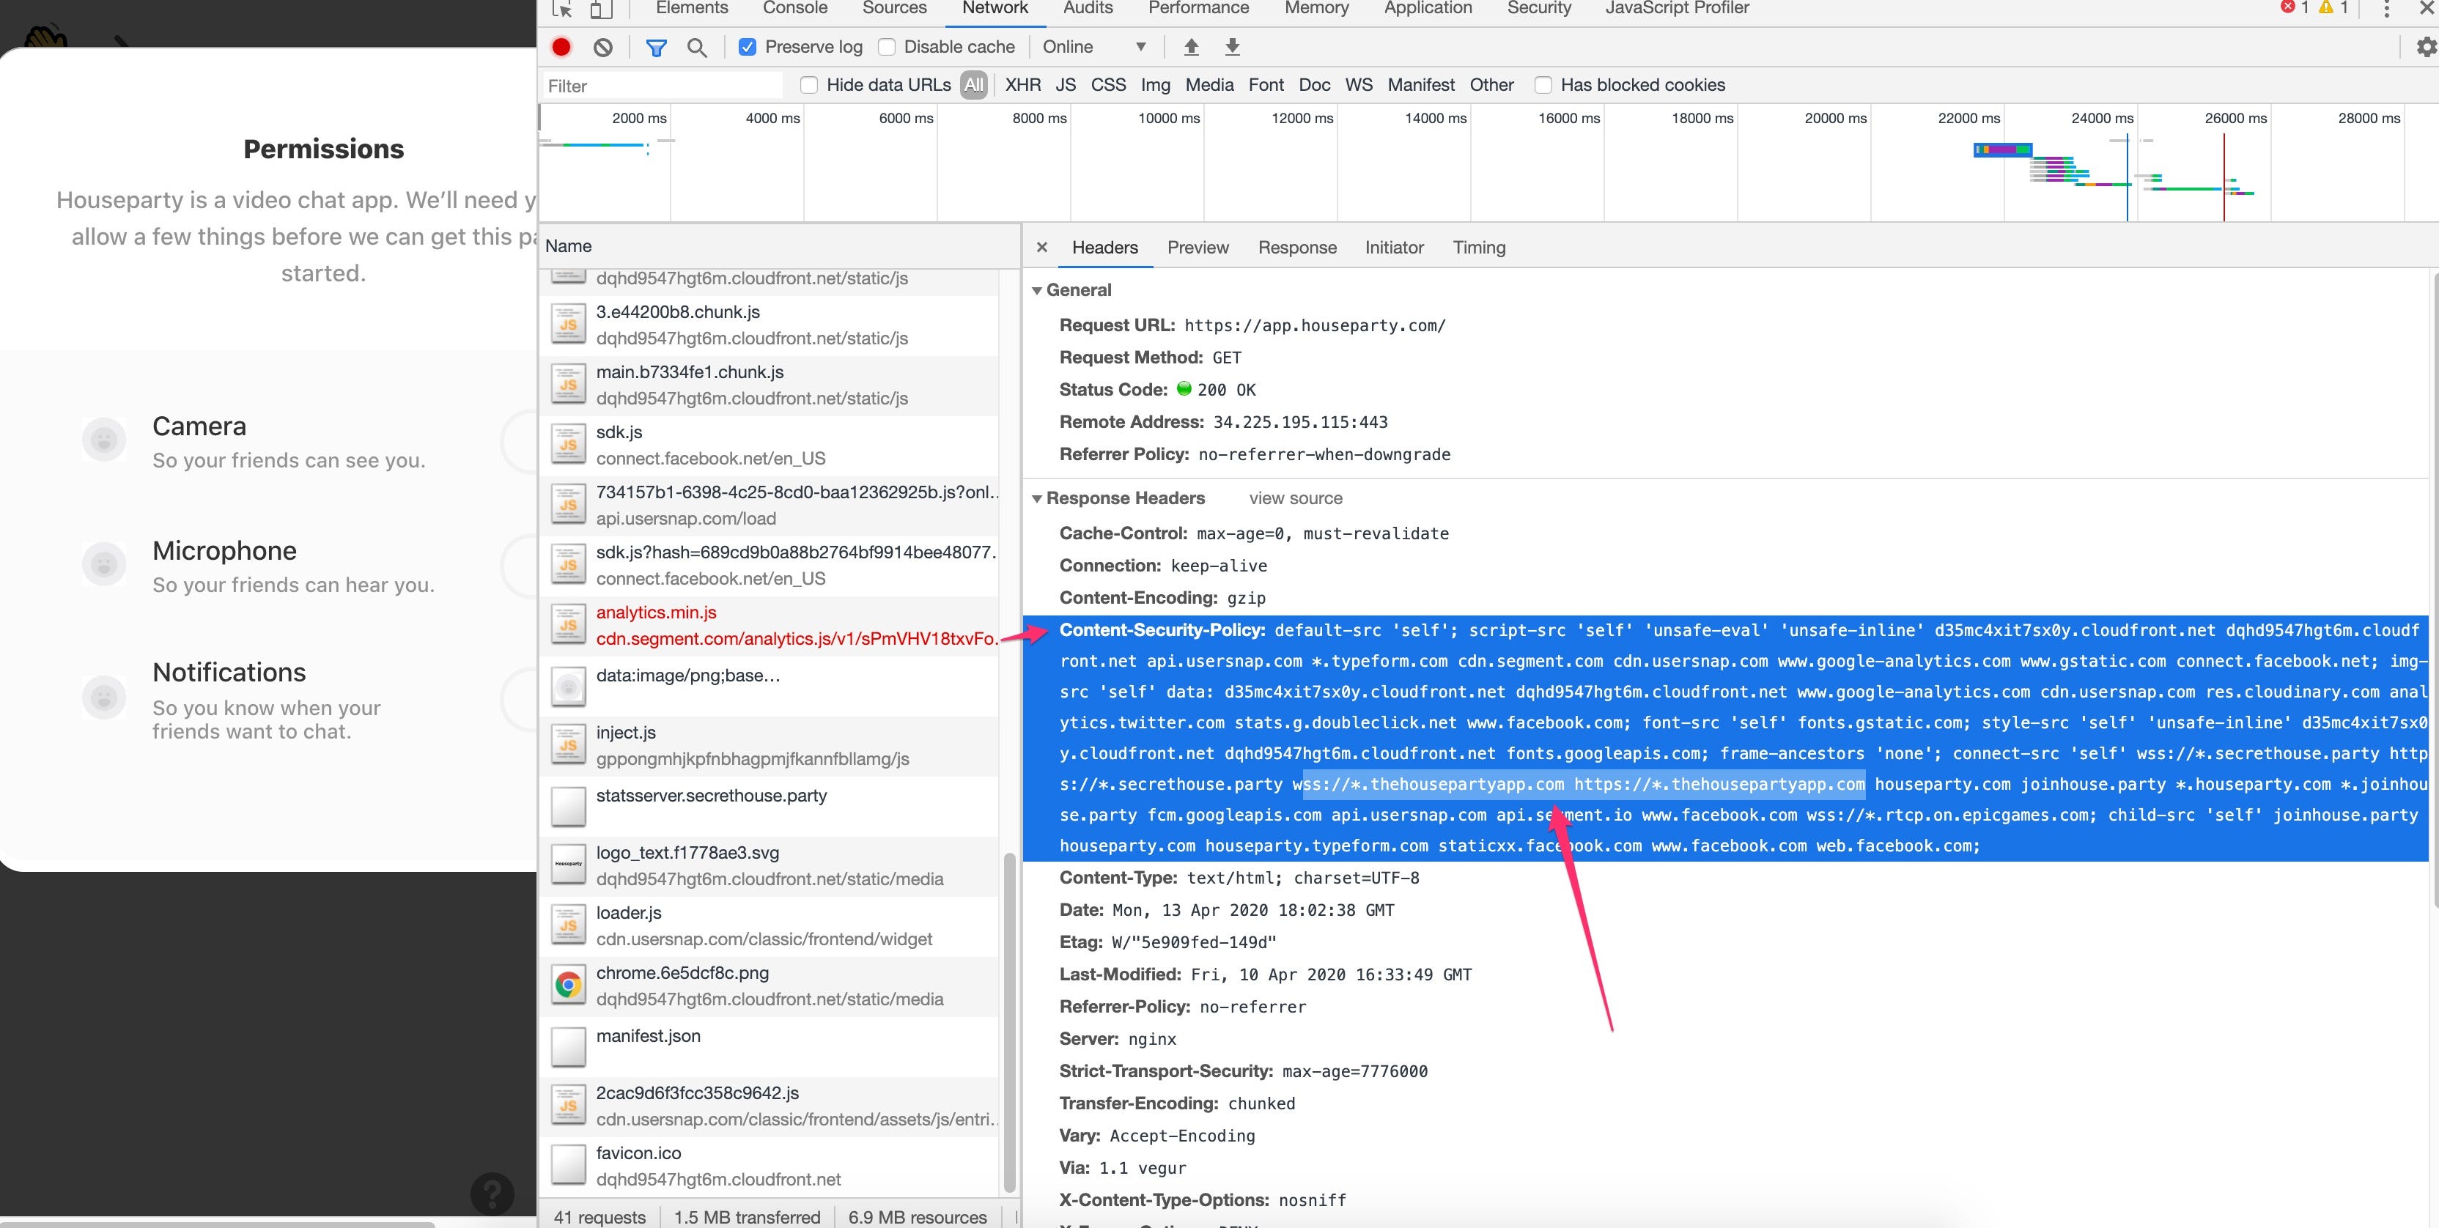Viewport: 2439px width, 1228px height.
Task: Toggle the Preserve log checkbox
Action: point(748,47)
